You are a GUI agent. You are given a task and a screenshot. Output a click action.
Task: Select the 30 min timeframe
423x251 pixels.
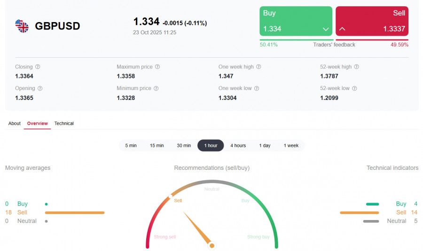184,145
